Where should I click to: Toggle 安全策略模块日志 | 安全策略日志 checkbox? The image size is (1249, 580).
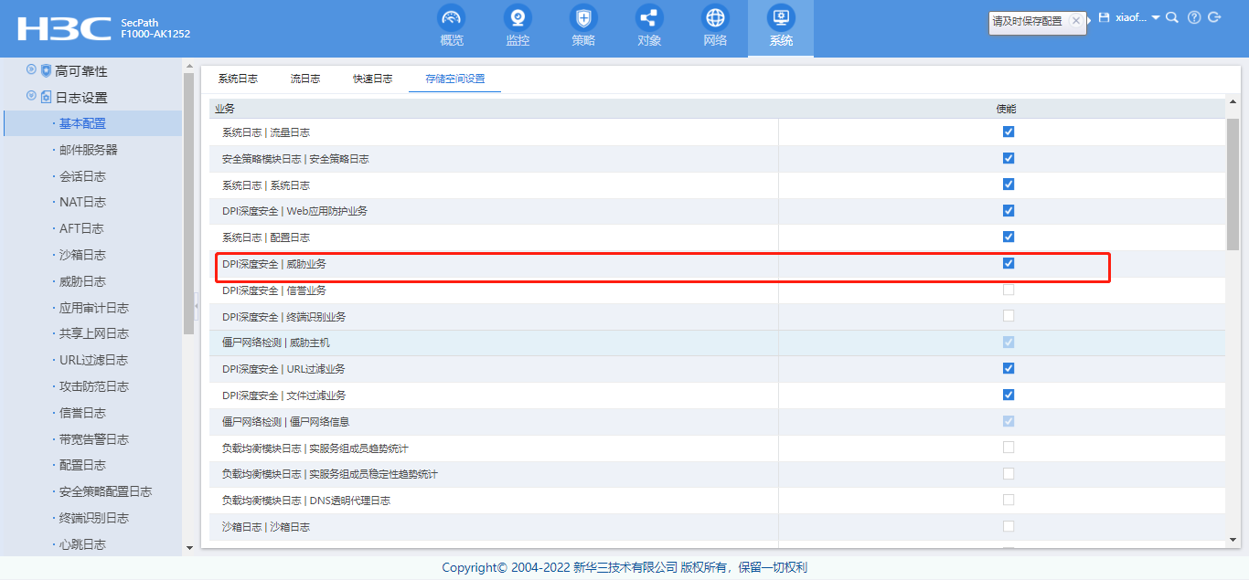[1009, 158]
